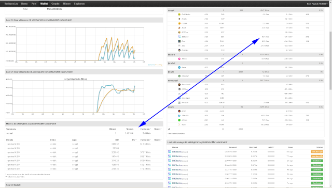
Task: Click the orange circular coin icon under scrypt
Action: click(x=179, y=23)
